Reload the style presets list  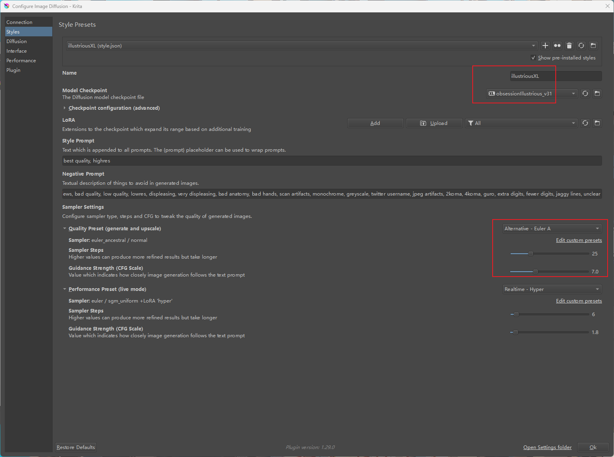(x=581, y=46)
